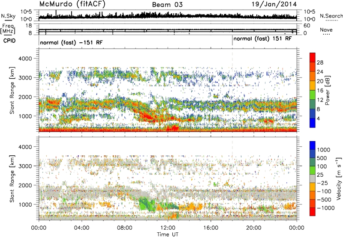343x237 pixels.
Task: Click the power panel '2000' range label
Action: [x=25, y=97]
